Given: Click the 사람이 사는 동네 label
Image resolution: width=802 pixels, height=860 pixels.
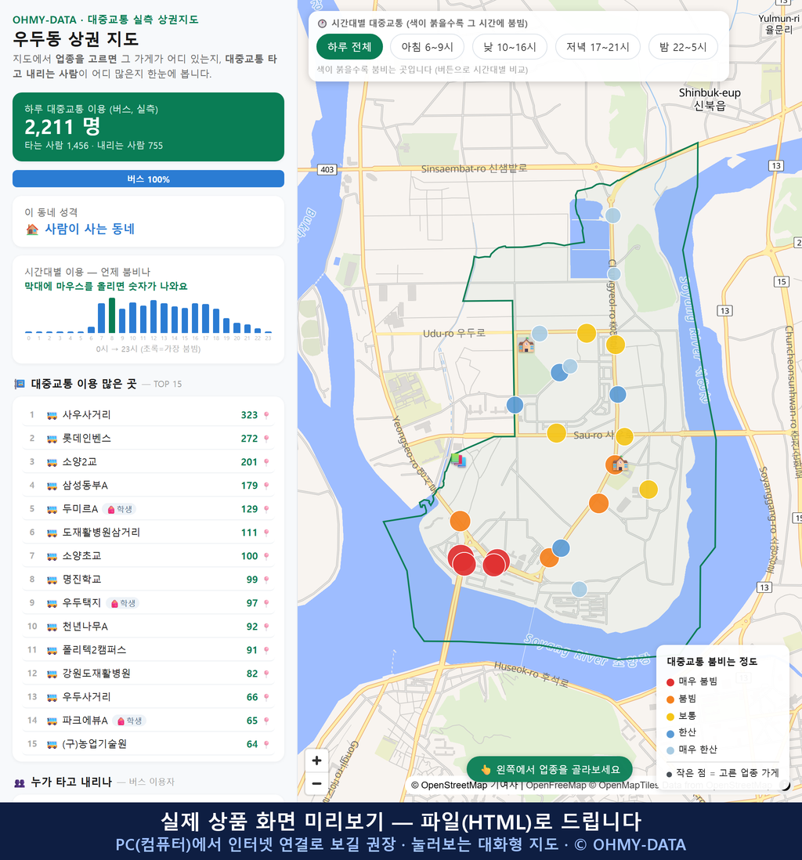Looking at the screenshot, I should [89, 229].
